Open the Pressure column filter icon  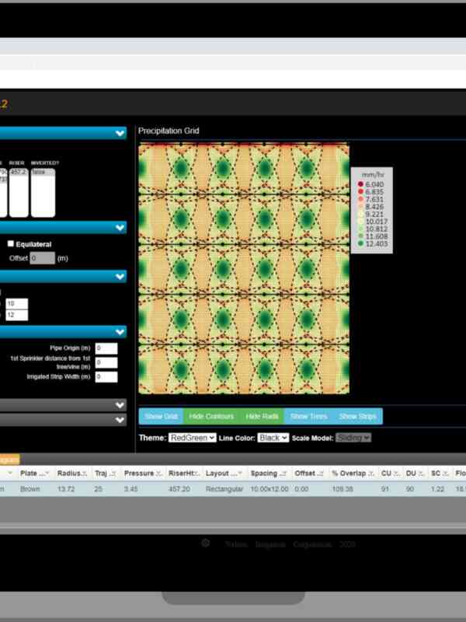tap(159, 473)
